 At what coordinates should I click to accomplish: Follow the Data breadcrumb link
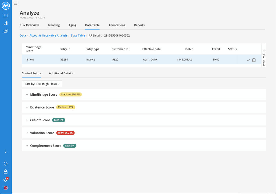pyautogui.click(x=23, y=35)
